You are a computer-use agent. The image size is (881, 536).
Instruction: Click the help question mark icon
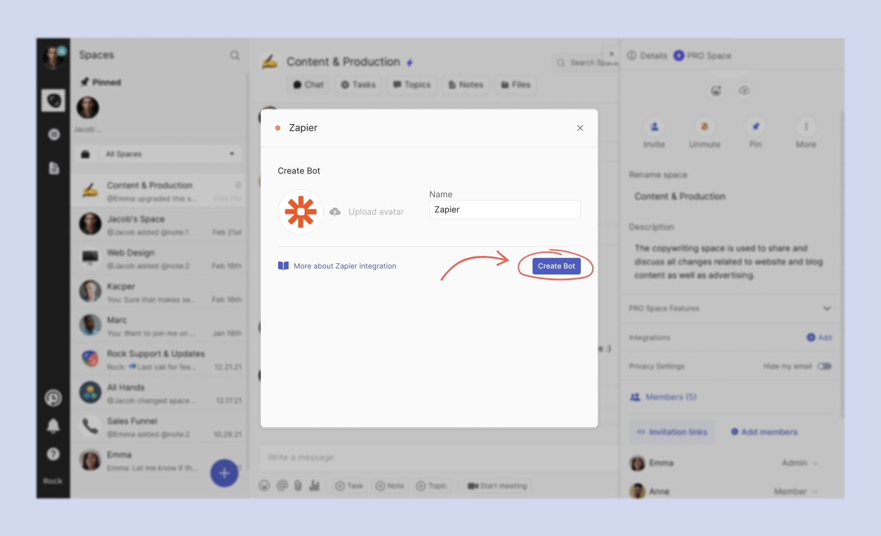[x=53, y=454]
